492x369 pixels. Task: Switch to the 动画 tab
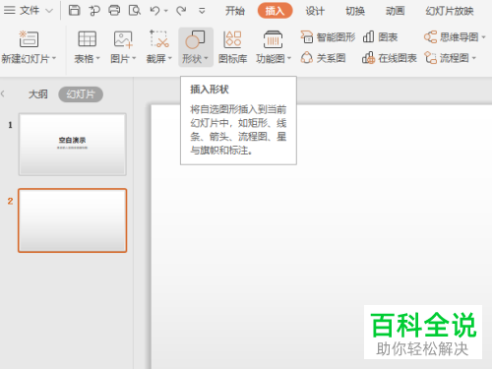(x=395, y=11)
